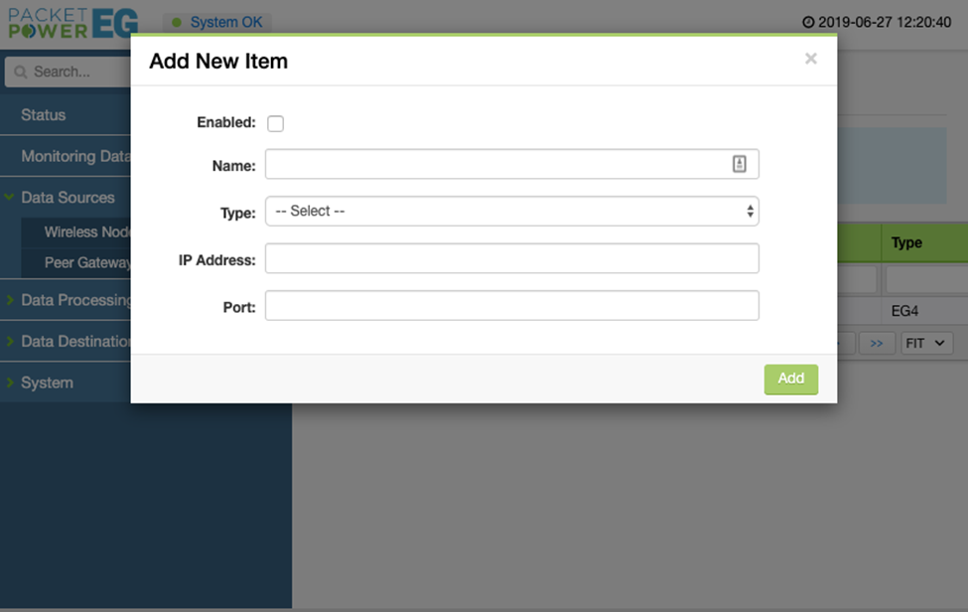Focus the Name text field
This screenshot has width=968, height=612.
click(x=496, y=165)
